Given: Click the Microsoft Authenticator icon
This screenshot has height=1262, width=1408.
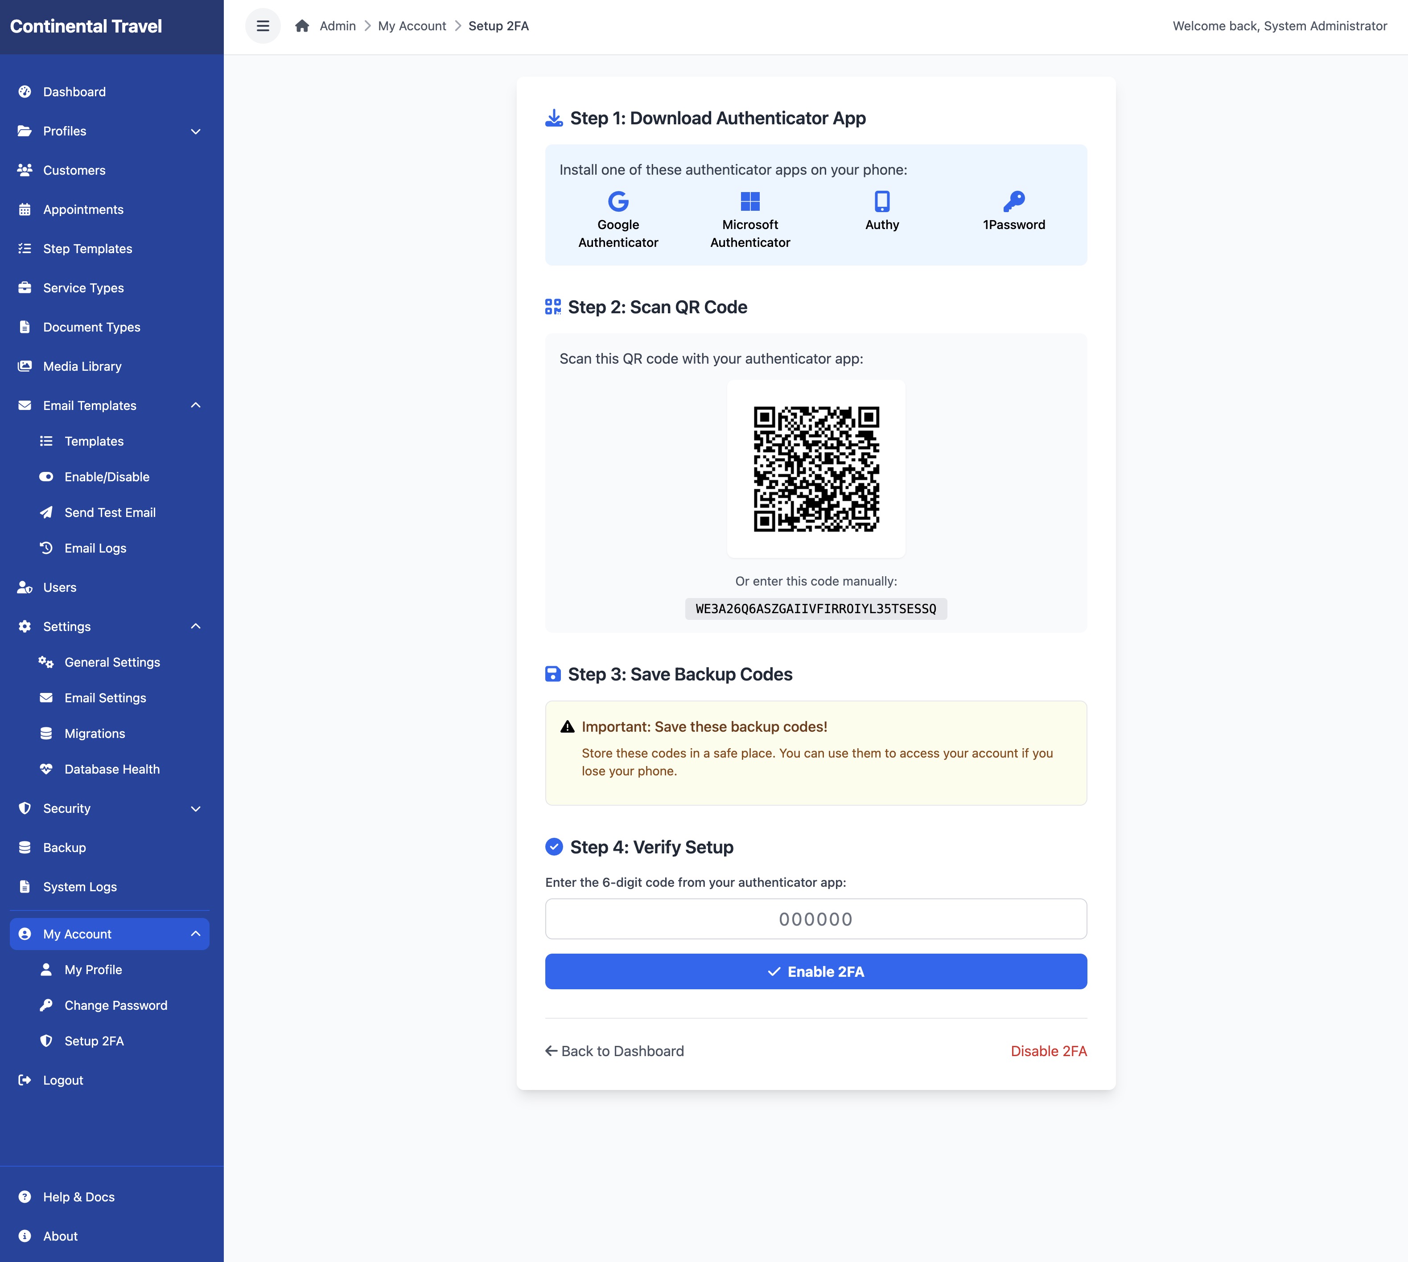Looking at the screenshot, I should pyautogui.click(x=750, y=201).
